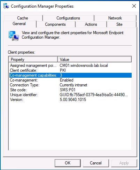Click the Value column header
The image size is (140, 170).
[95, 60]
